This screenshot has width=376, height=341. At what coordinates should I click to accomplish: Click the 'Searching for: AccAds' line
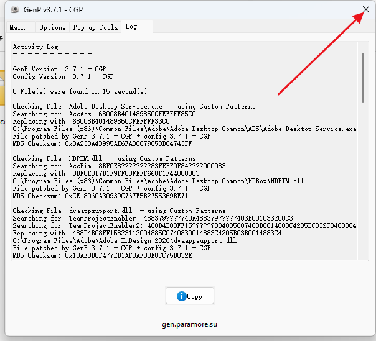click(x=105, y=114)
